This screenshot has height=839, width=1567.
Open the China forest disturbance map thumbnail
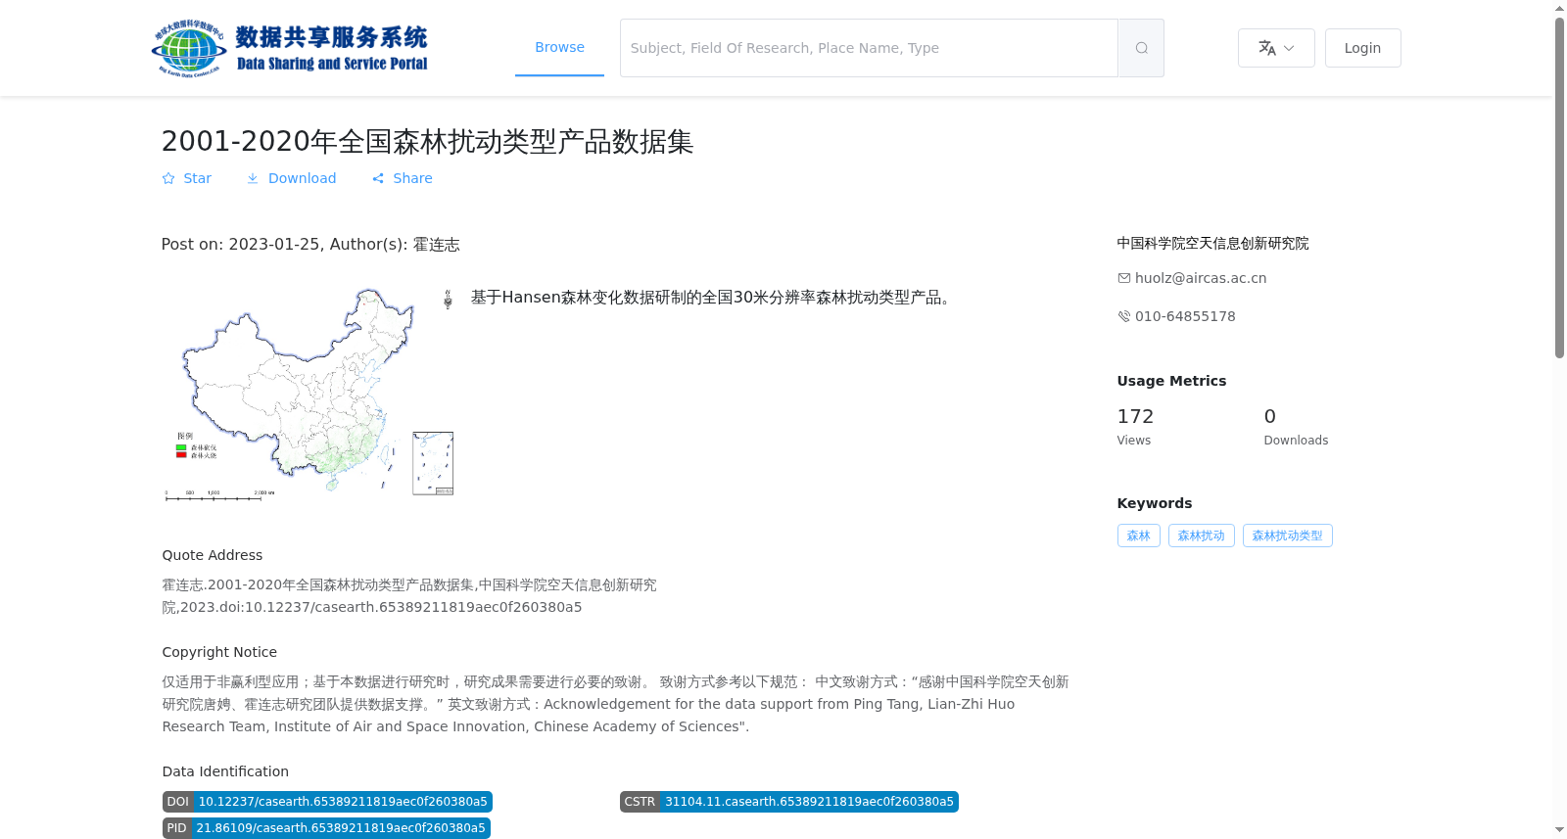(309, 394)
